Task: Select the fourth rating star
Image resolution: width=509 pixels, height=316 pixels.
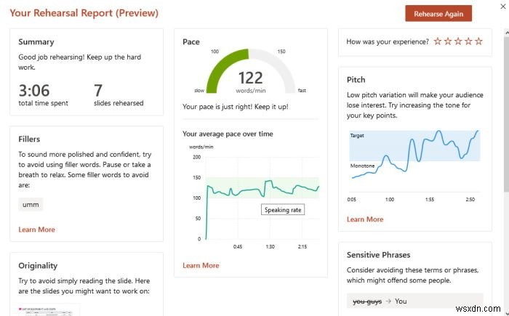Action: (x=468, y=41)
